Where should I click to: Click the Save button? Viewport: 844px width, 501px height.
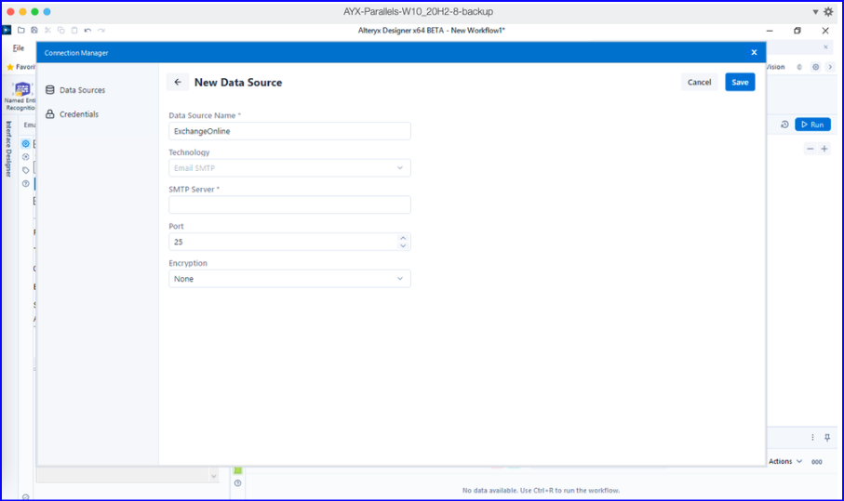pyautogui.click(x=740, y=82)
